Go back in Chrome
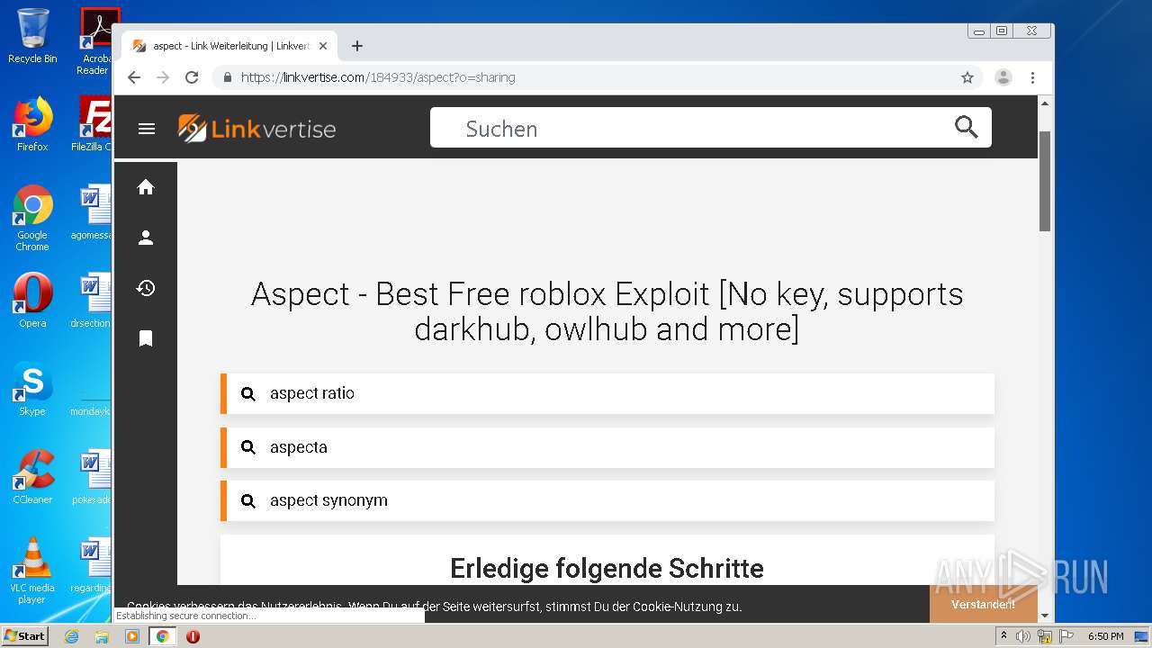 point(134,77)
